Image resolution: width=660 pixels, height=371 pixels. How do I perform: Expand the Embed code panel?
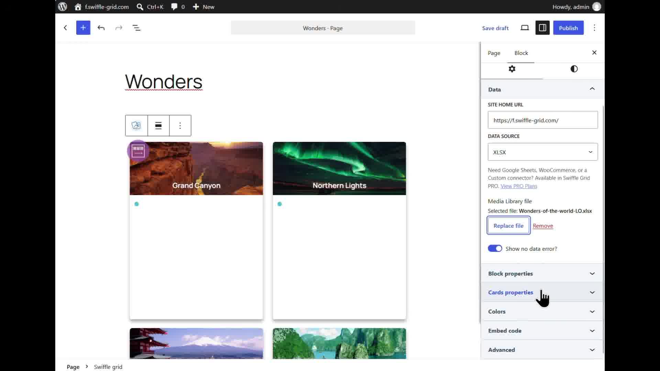542,330
